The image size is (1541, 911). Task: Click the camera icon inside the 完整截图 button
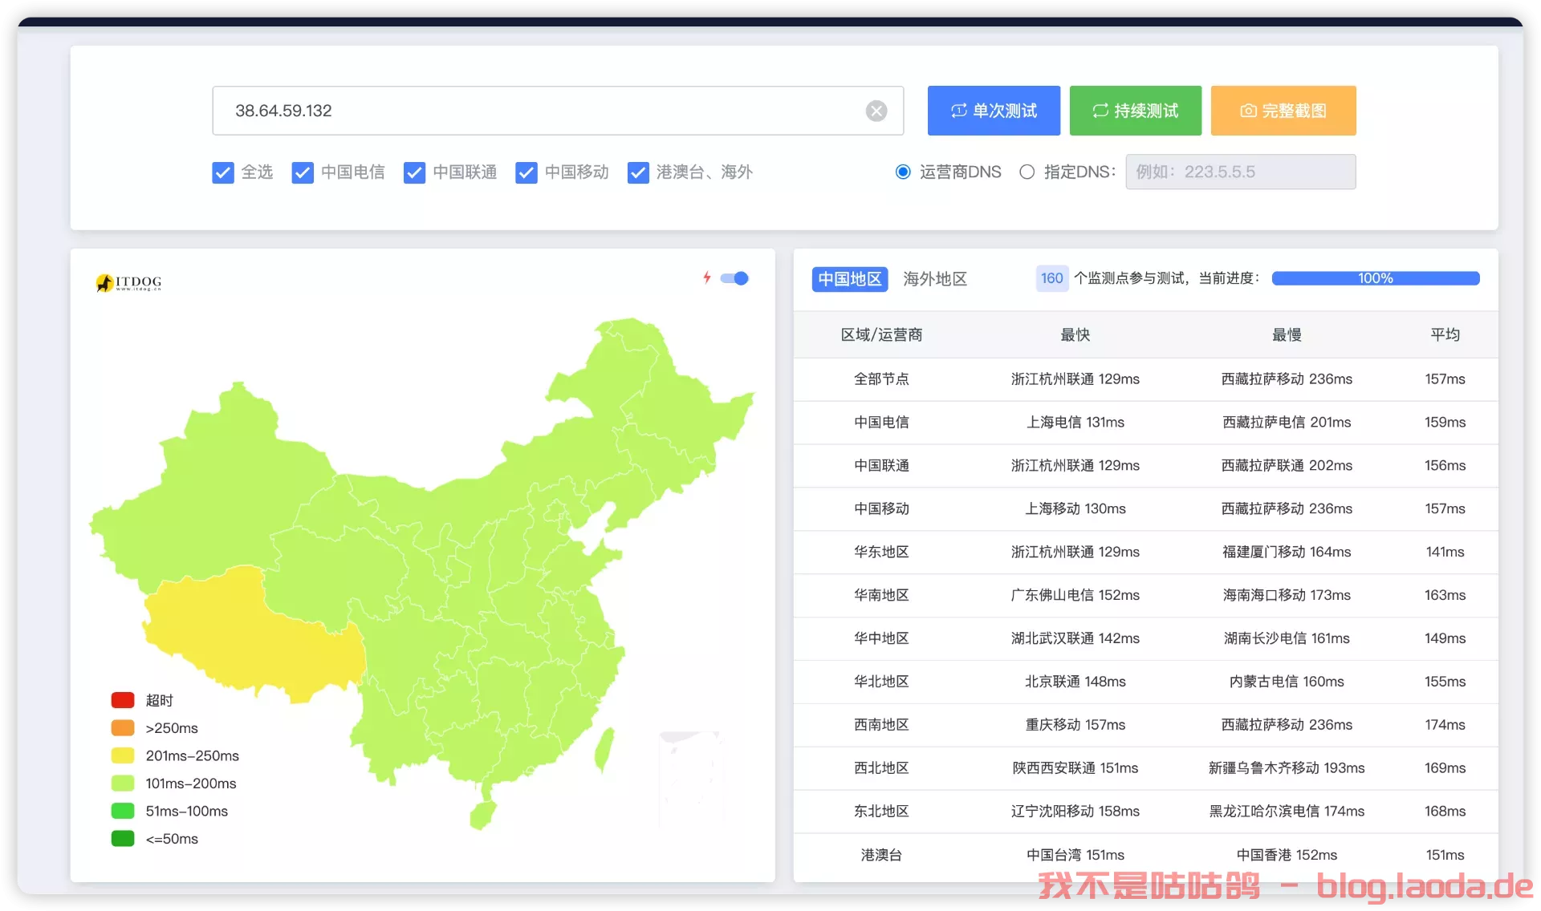click(x=1249, y=111)
